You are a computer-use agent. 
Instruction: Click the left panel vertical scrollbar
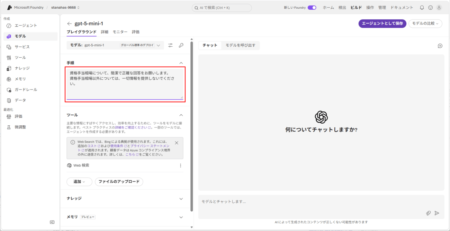click(x=192, y=126)
